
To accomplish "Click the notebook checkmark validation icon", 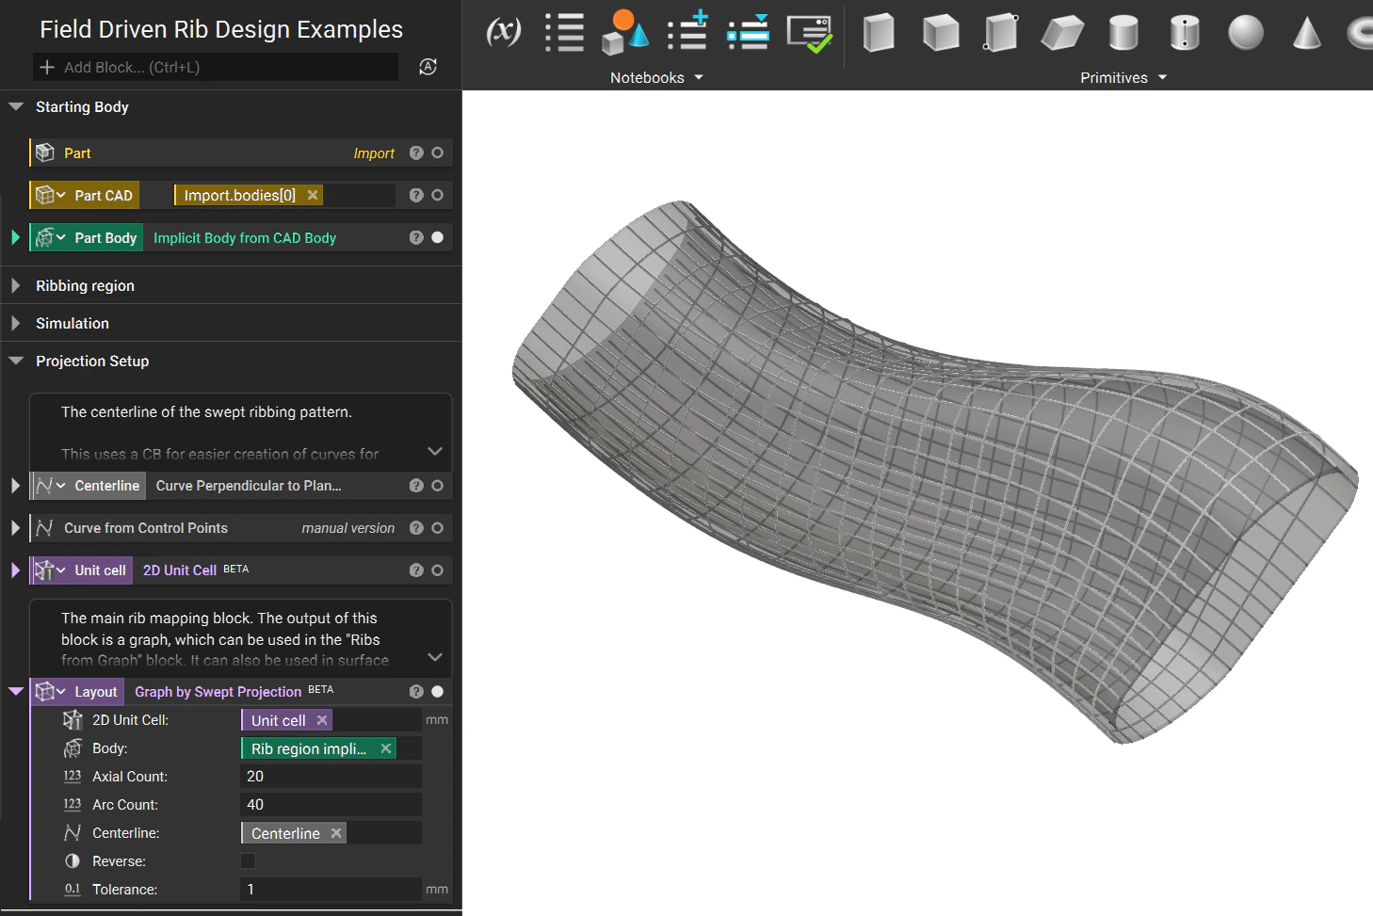I will [x=809, y=33].
